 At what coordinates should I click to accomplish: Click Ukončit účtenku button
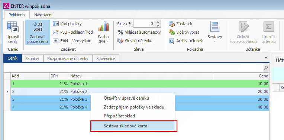(269, 33)
